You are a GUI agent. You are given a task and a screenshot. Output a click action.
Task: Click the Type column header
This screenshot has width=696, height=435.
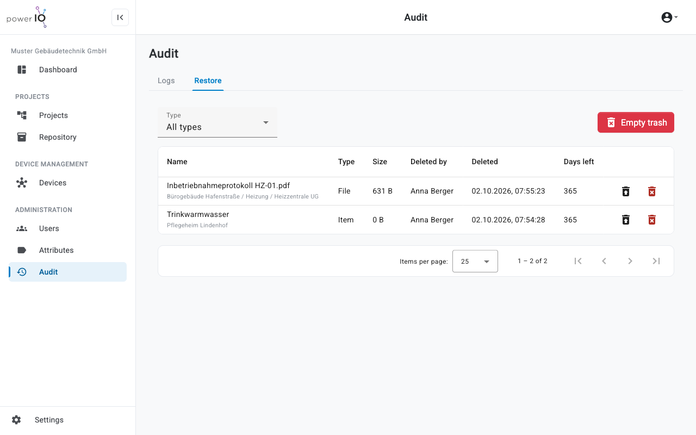[x=346, y=161]
